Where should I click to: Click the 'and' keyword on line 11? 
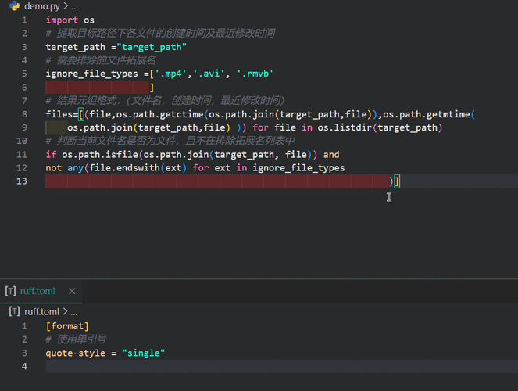click(x=331, y=155)
